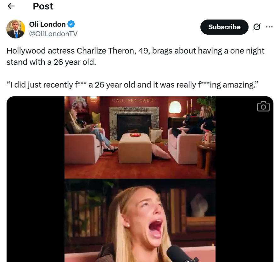This screenshot has width=280, height=262.
Task: Click the CALL HER DADDY sign
Action: [133, 100]
